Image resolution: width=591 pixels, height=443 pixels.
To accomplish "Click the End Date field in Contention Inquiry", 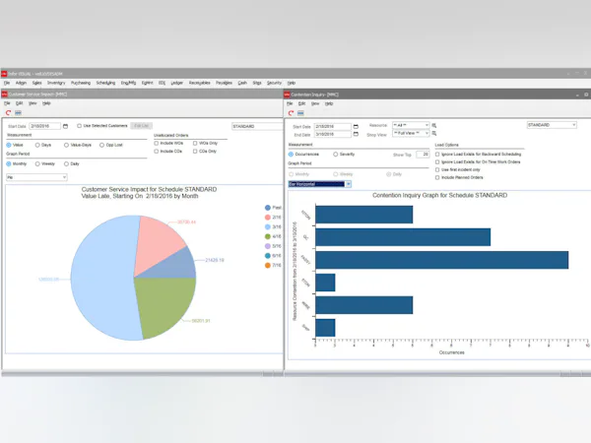I will coord(333,134).
